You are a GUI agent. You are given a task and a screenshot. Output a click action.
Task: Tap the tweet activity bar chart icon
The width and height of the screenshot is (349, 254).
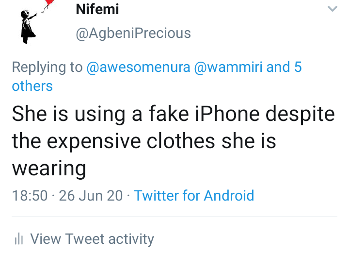pos(19,239)
